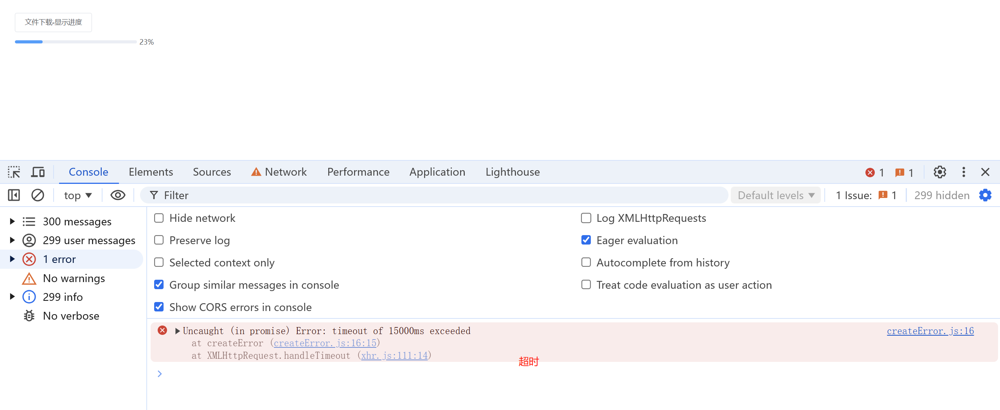
Task: Toggle the device toolbar icon
Action: (38, 172)
